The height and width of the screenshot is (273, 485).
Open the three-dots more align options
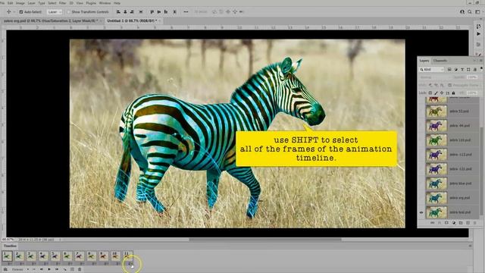pos(186,12)
